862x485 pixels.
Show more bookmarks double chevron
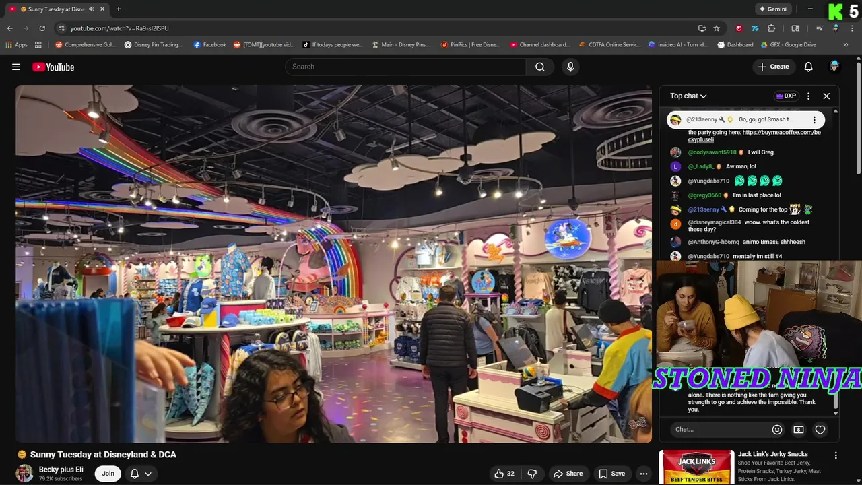(x=846, y=45)
